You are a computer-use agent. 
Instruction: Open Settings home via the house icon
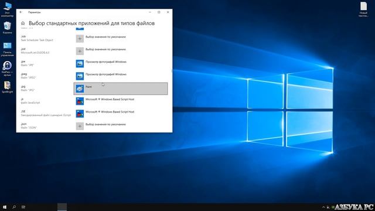click(23, 23)
